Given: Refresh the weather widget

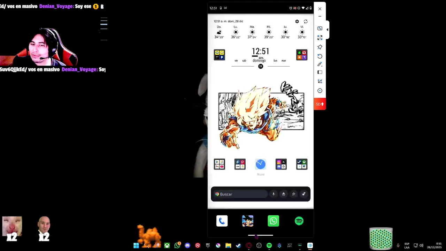Looking at the screenshot, I should tap(306, 22).
